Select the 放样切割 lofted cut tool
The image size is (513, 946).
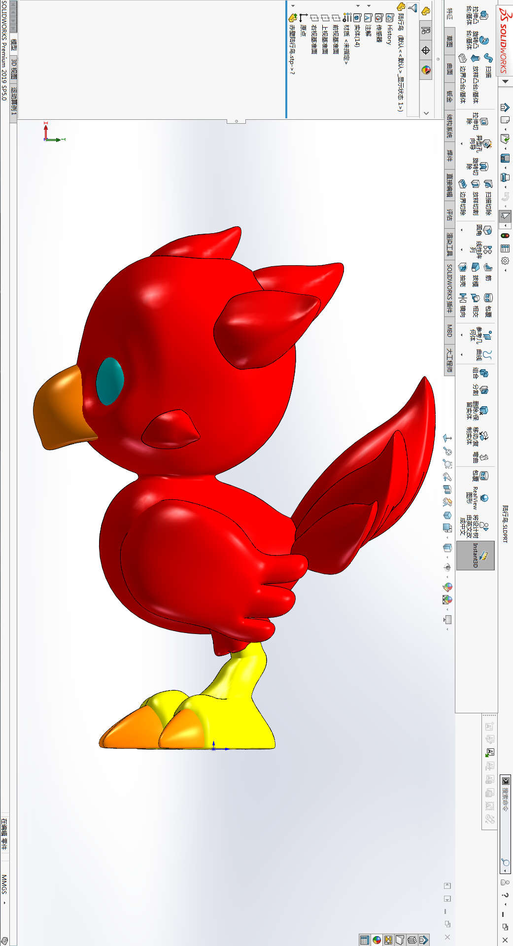[x=476, y=197]
